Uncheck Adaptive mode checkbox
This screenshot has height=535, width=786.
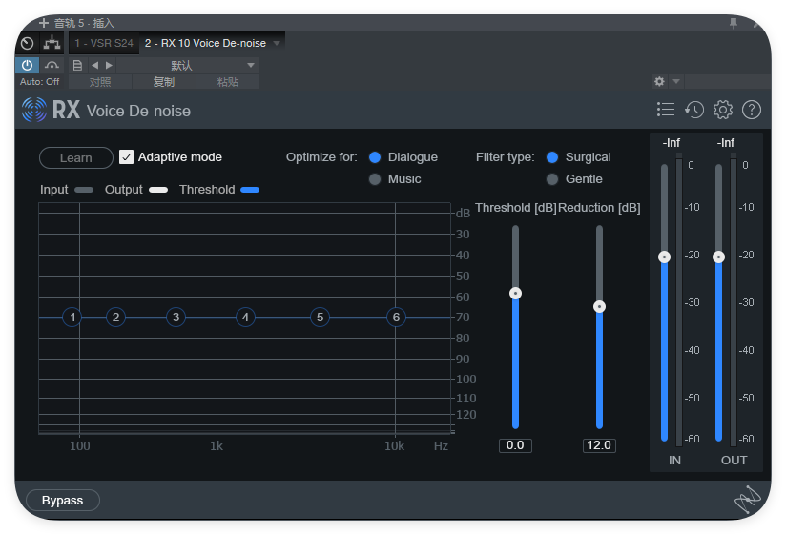[126, 157]
